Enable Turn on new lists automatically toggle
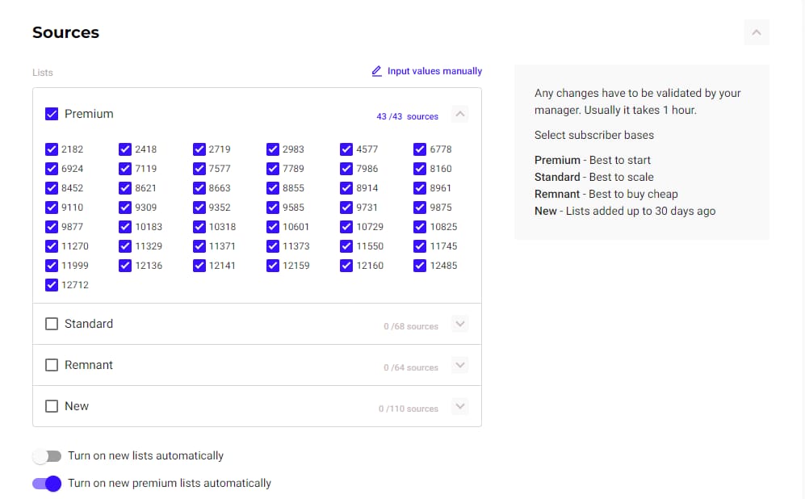The image size is (805, 499). click(47, 456)
